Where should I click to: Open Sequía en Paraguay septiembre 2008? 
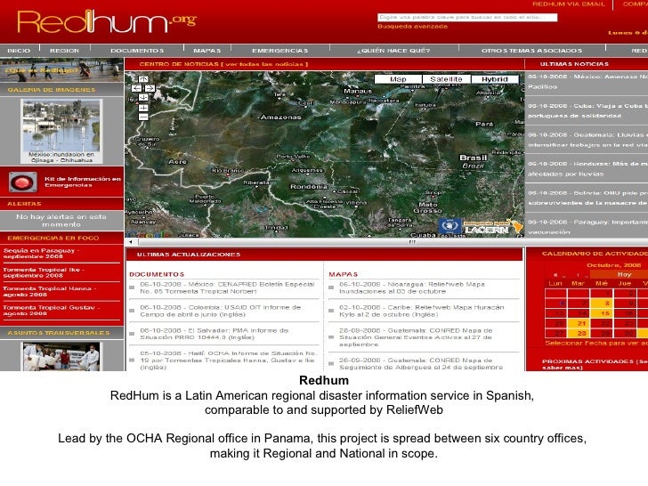point(39,253)
